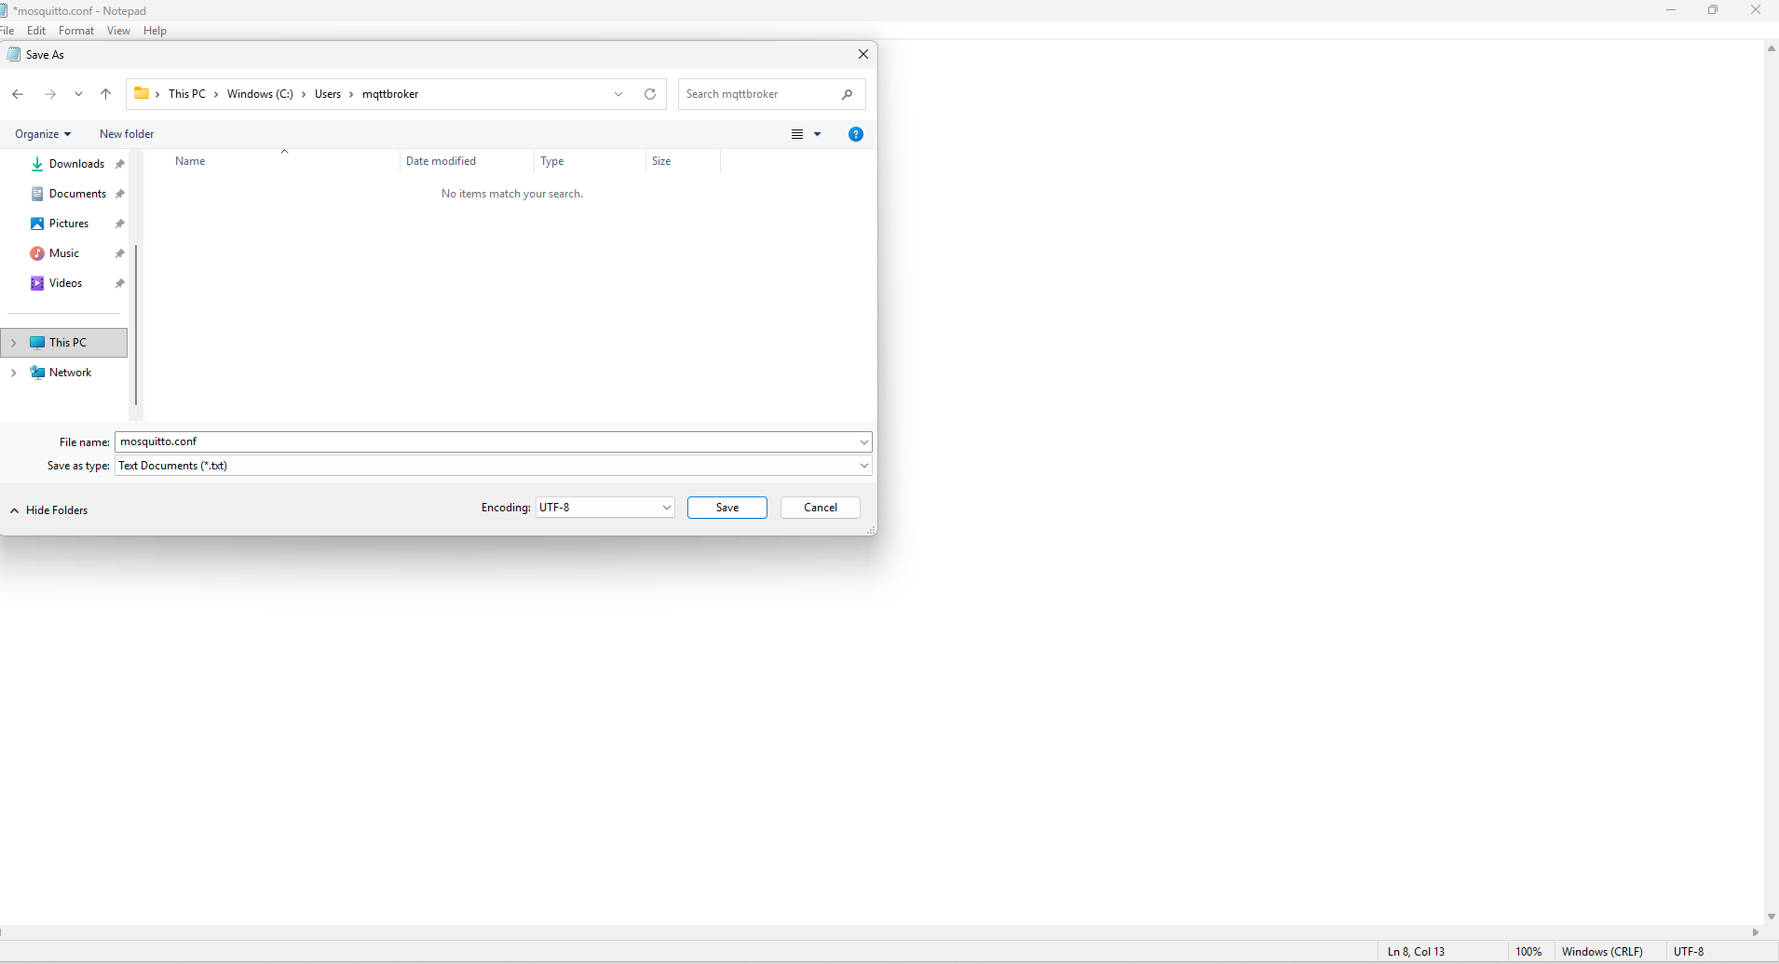Click the File name text field

coord(485,441)
